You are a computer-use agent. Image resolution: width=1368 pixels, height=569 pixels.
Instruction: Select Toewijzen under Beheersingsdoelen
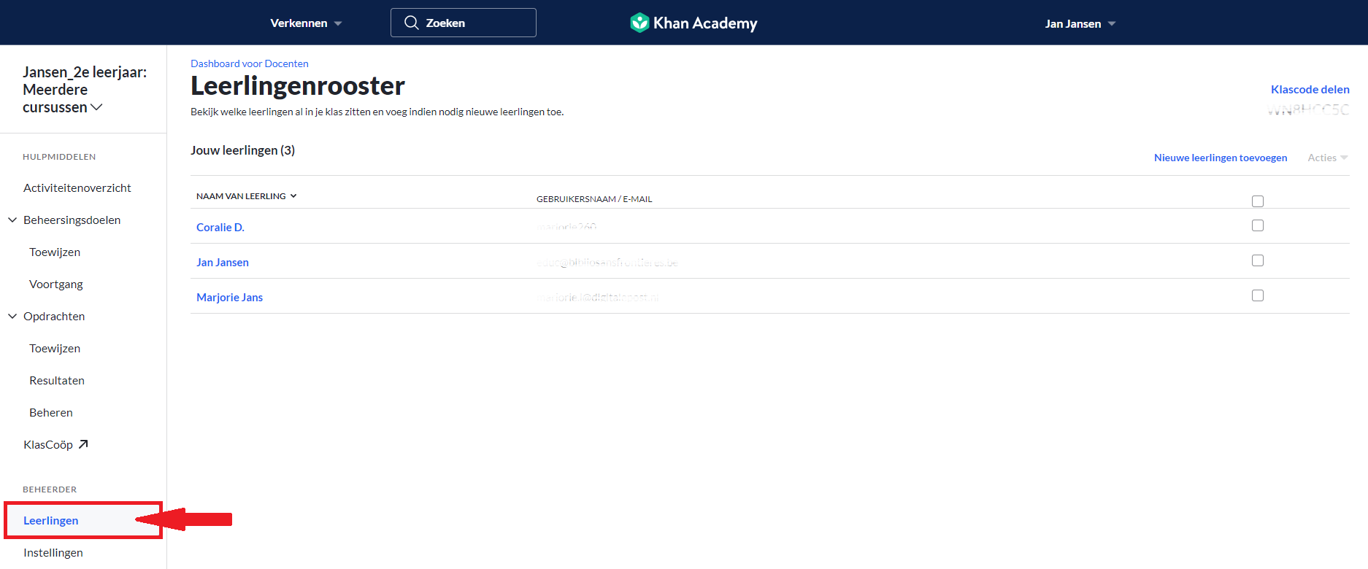click(x=55, y=252)
